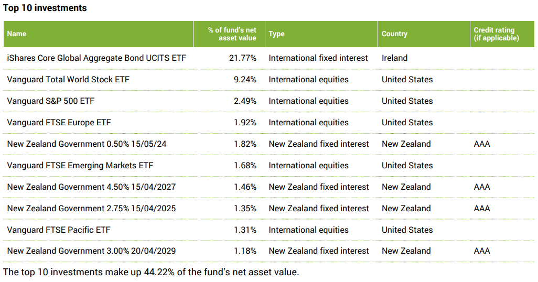Click the Top 10 investments heading
The image size is (538, 282).
(x=45, y=8)
